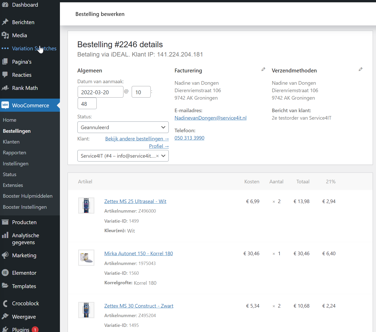Click the Media icon in the sidebar
376x332 pixels.
click(x=5, y=35)
